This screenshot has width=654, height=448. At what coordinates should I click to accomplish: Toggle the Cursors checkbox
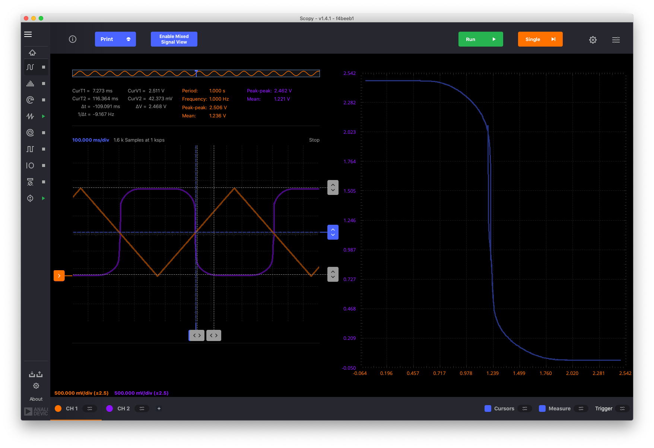tap(488, 408)
